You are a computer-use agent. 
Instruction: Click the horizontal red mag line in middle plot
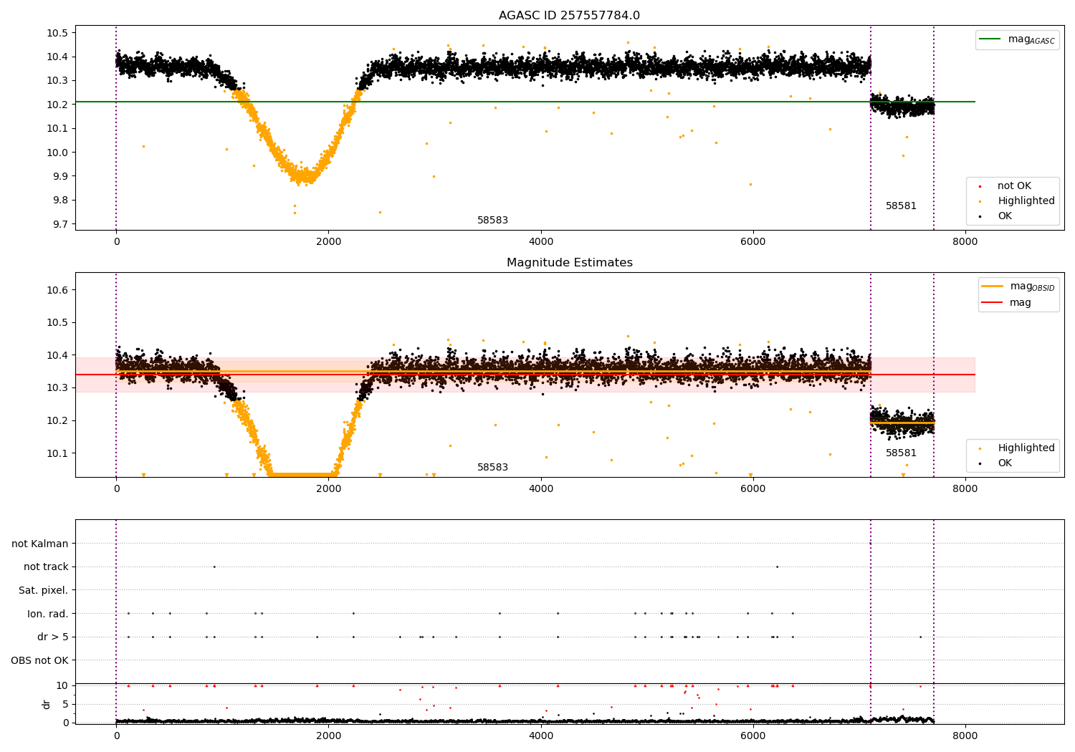pyautogui.click(x=525, y=375)
